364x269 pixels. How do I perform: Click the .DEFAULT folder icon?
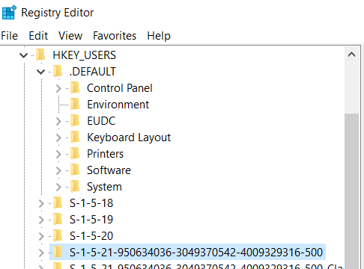(x=58, y=71)
